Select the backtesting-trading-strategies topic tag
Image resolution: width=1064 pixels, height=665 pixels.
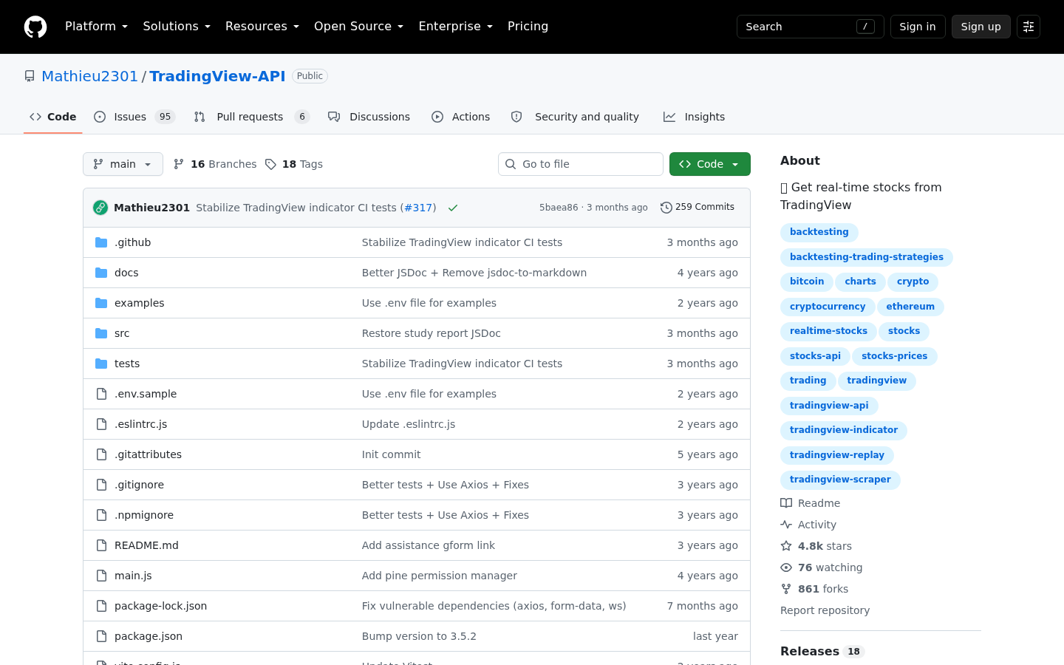[x=867, y=257]
